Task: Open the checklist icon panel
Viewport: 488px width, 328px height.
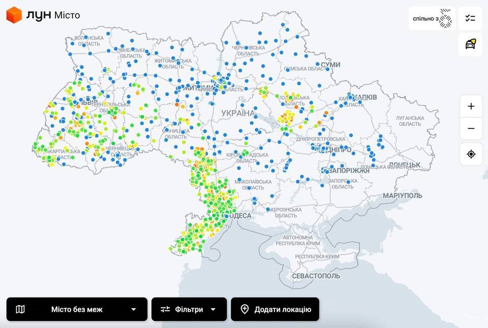Action: pyautogui.click(x=470, y=18)
